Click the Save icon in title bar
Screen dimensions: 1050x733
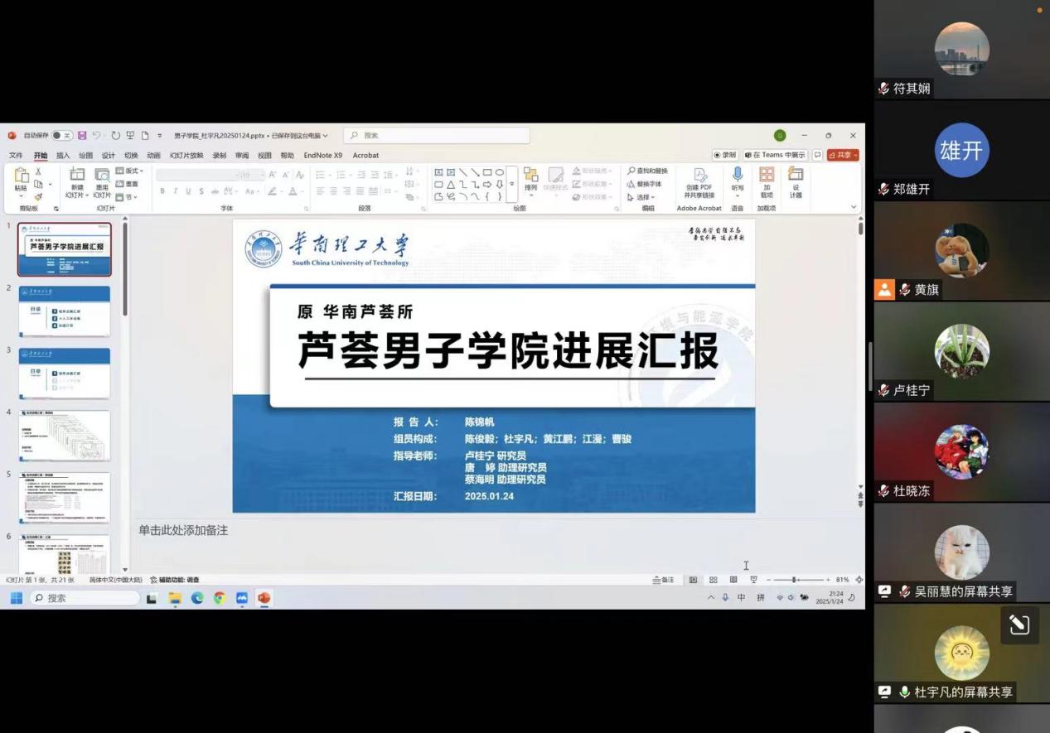click(x=82, y=136)
